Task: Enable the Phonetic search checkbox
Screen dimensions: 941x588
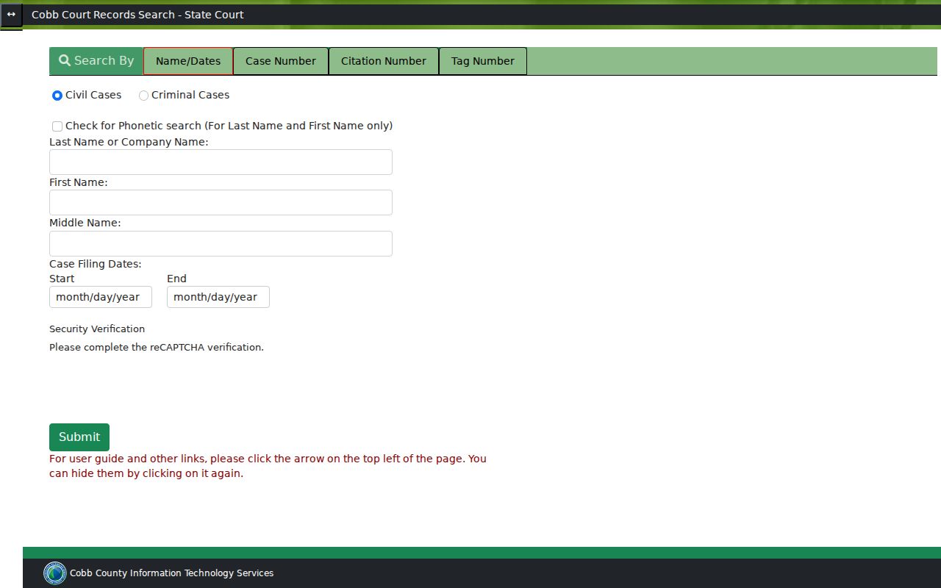Action: (57, 126)
